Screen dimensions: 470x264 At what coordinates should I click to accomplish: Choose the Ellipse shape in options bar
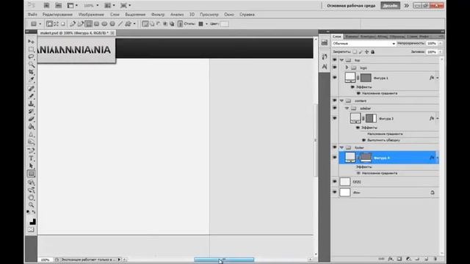104,23
